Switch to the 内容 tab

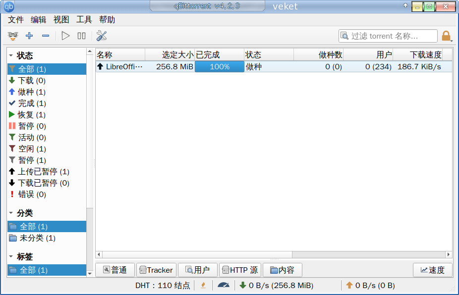(282, 270)
